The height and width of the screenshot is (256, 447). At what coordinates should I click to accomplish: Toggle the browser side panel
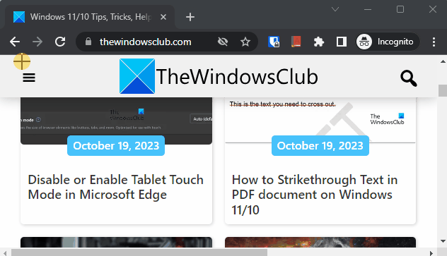click(341, 42)
